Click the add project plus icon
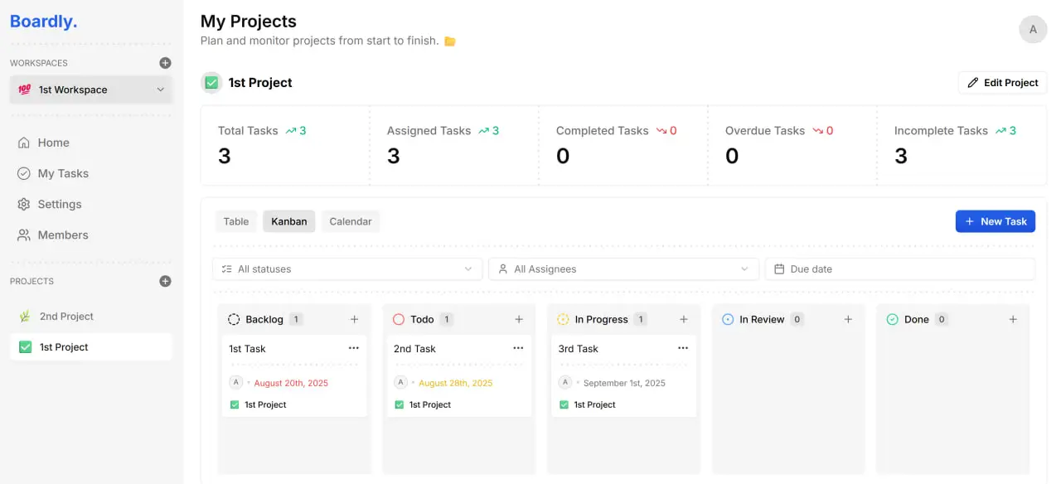 (165, 281)
